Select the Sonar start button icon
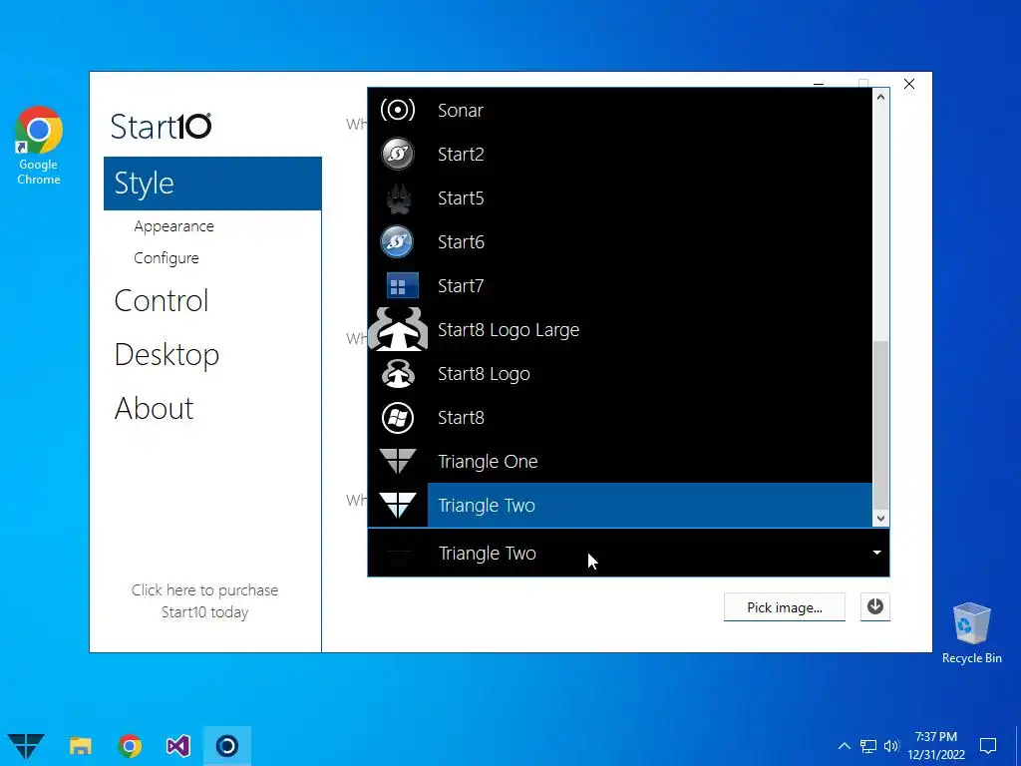This screenshot has height=766, width=1021. 397,110
